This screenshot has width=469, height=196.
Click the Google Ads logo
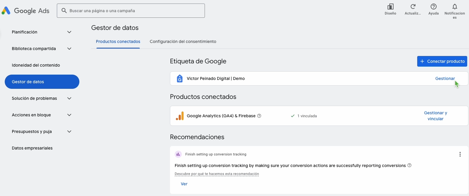25,11
